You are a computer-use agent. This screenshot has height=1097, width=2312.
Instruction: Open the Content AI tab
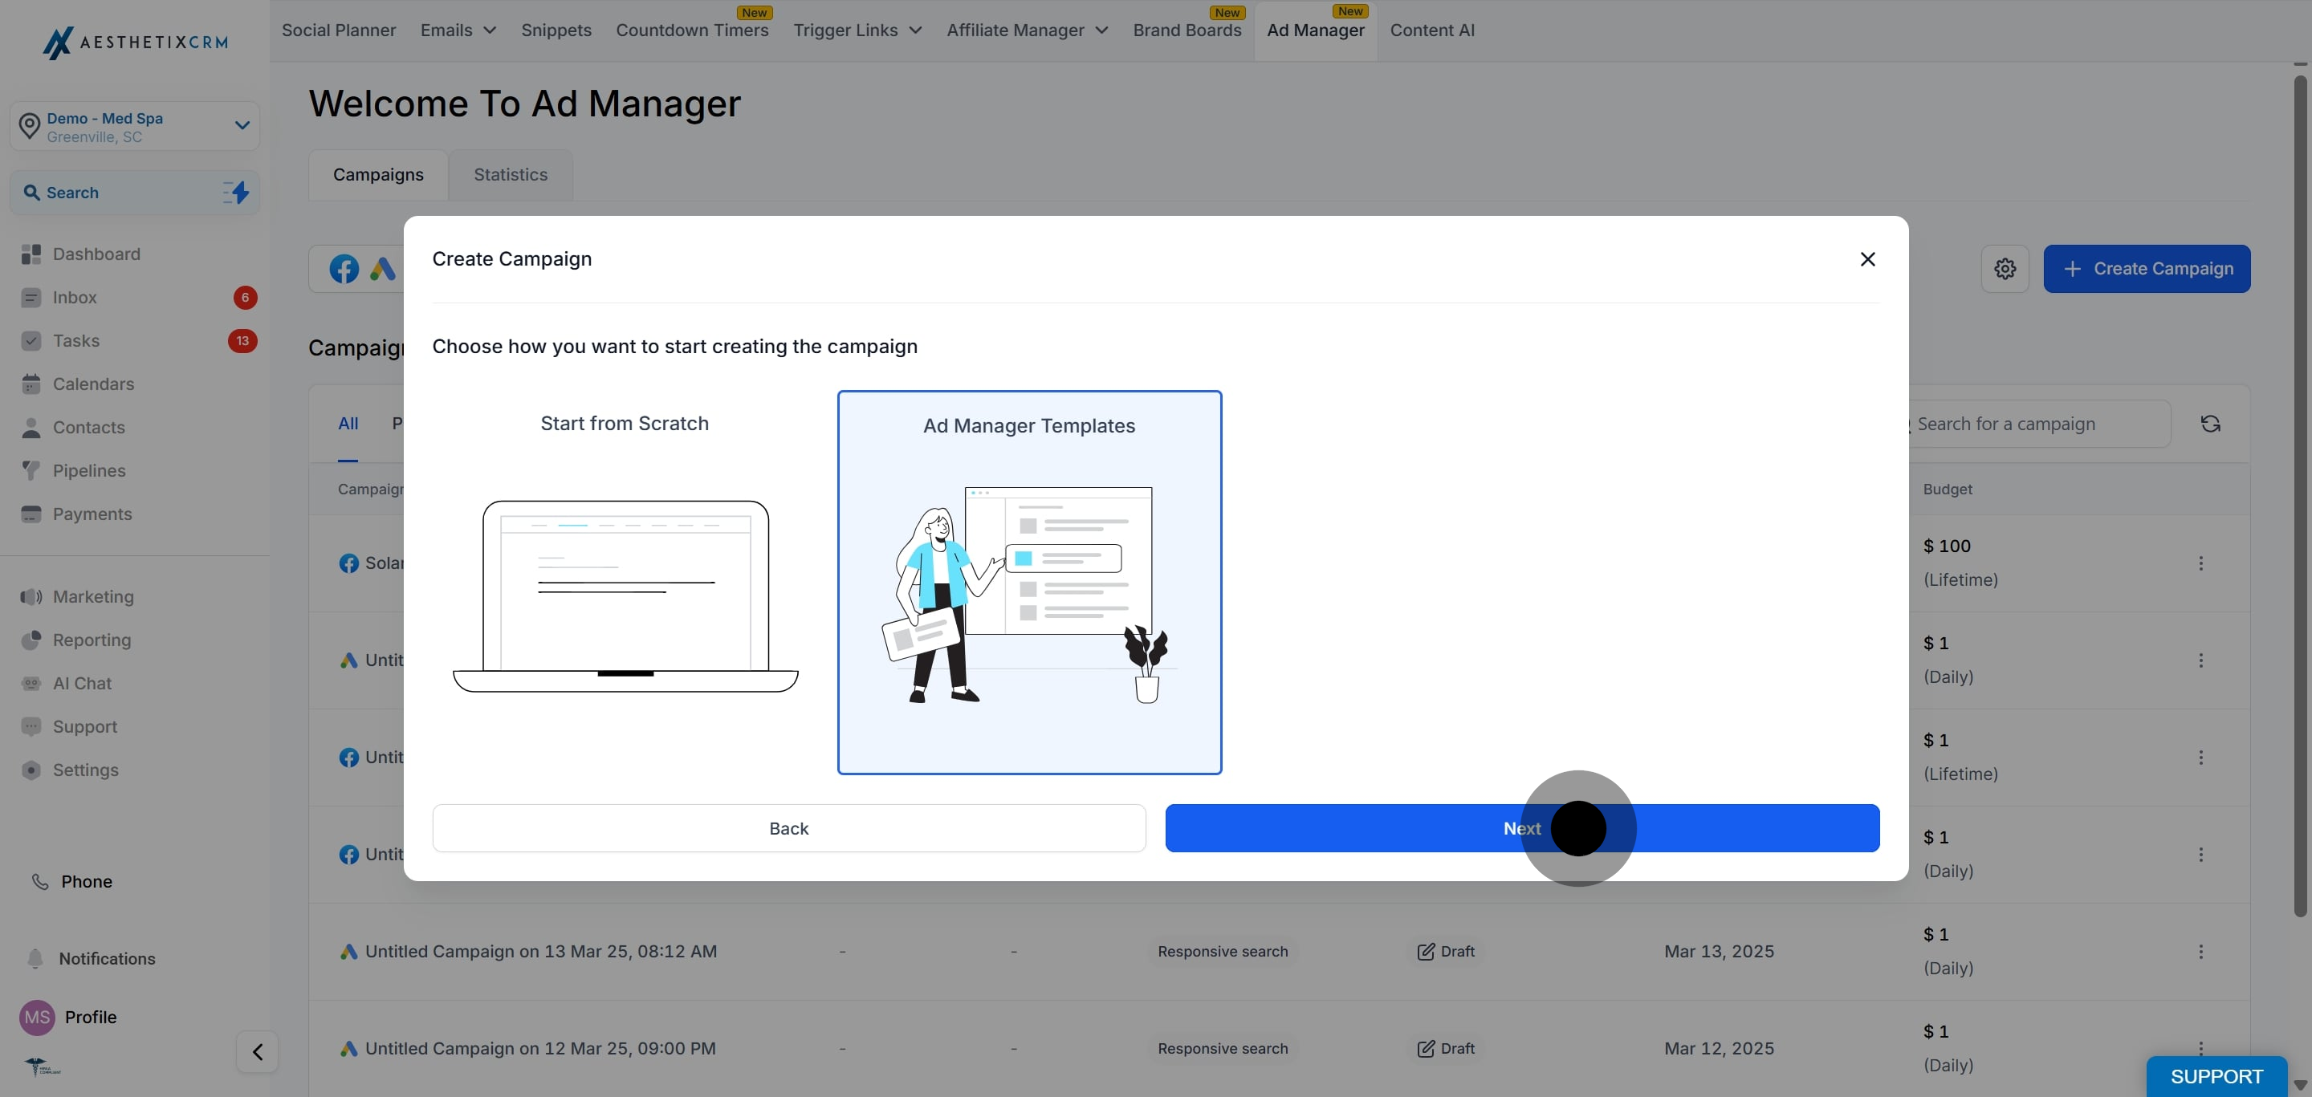point(1431,30)
